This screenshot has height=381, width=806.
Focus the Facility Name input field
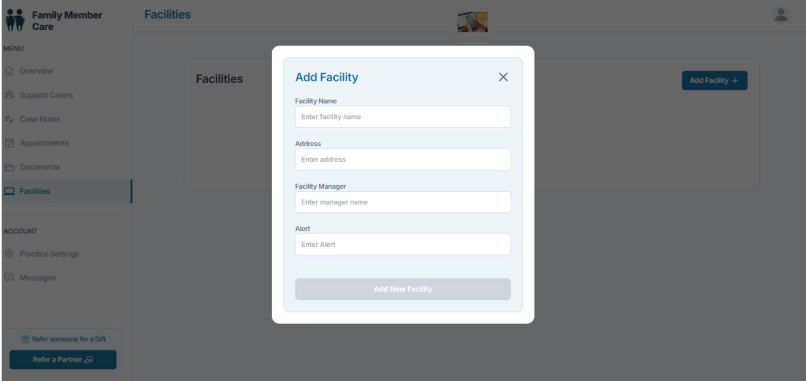(x=403, y=117)
